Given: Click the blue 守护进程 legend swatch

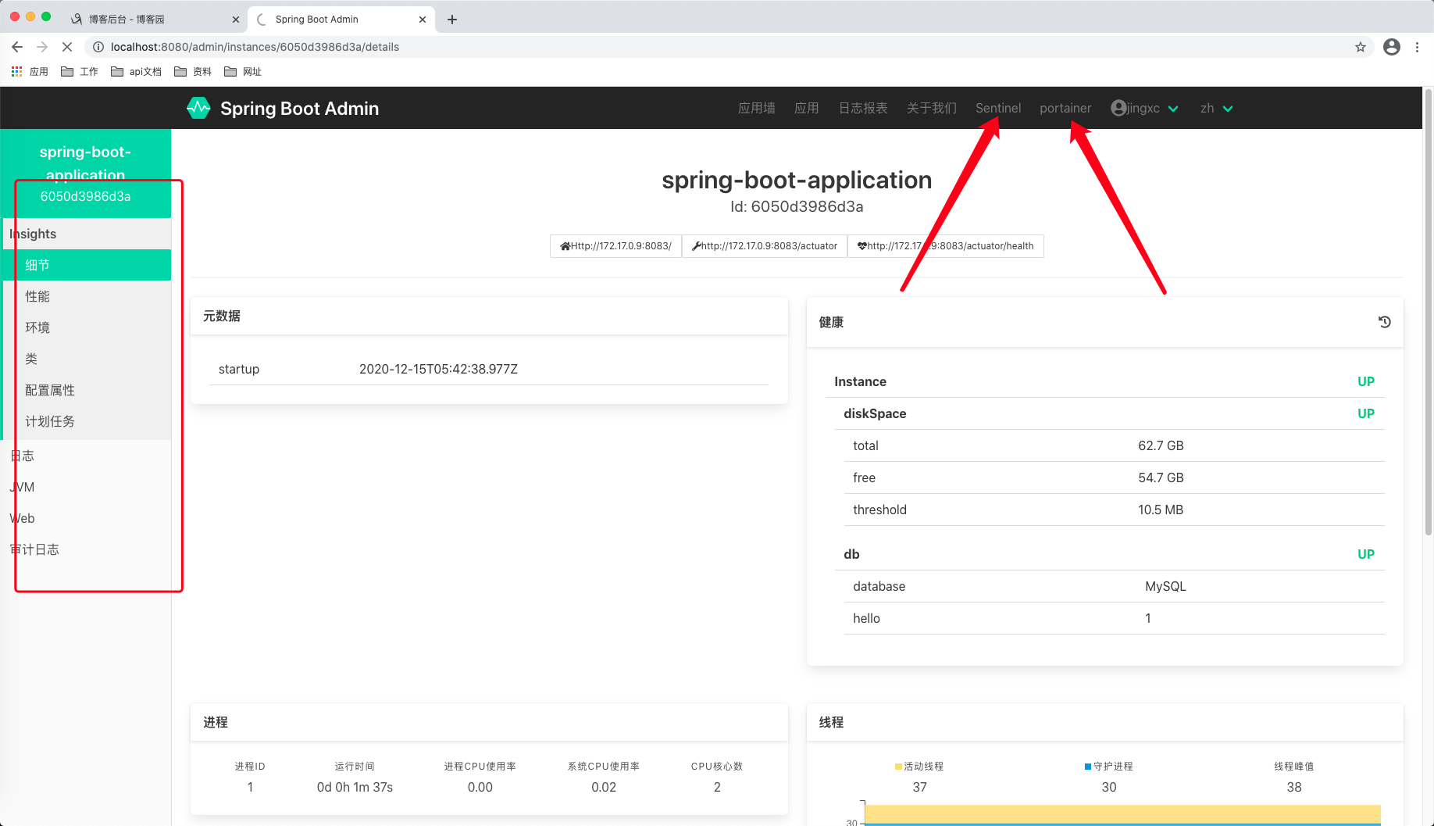Looking at the screenshot, I should point(1088,767).
